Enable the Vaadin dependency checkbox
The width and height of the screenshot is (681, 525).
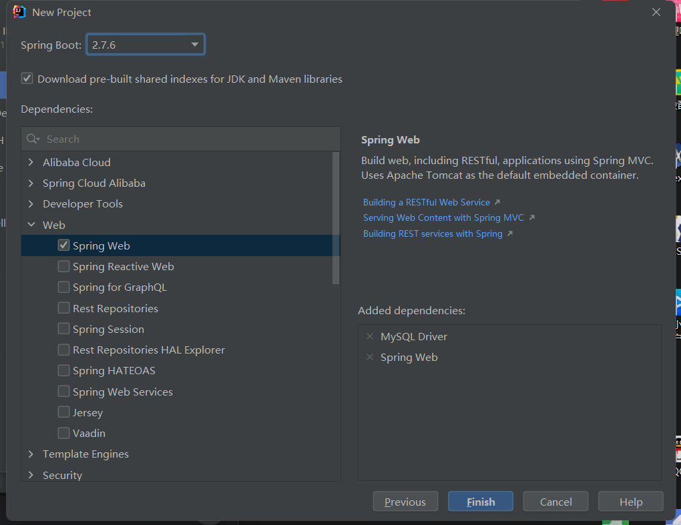click(63, 432)
